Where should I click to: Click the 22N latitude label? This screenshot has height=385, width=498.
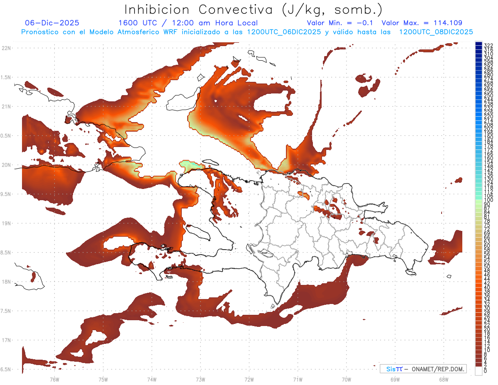point(6,48)
